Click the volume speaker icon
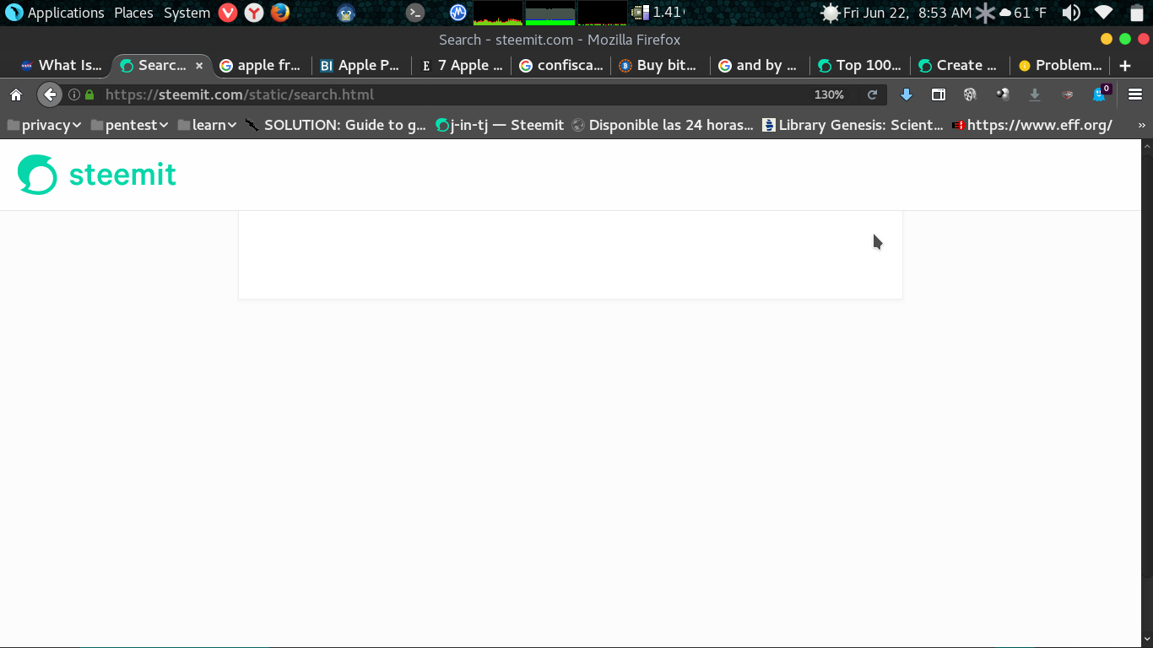1153x648 pixels. pyautogui.click(x=1071, y=13)
